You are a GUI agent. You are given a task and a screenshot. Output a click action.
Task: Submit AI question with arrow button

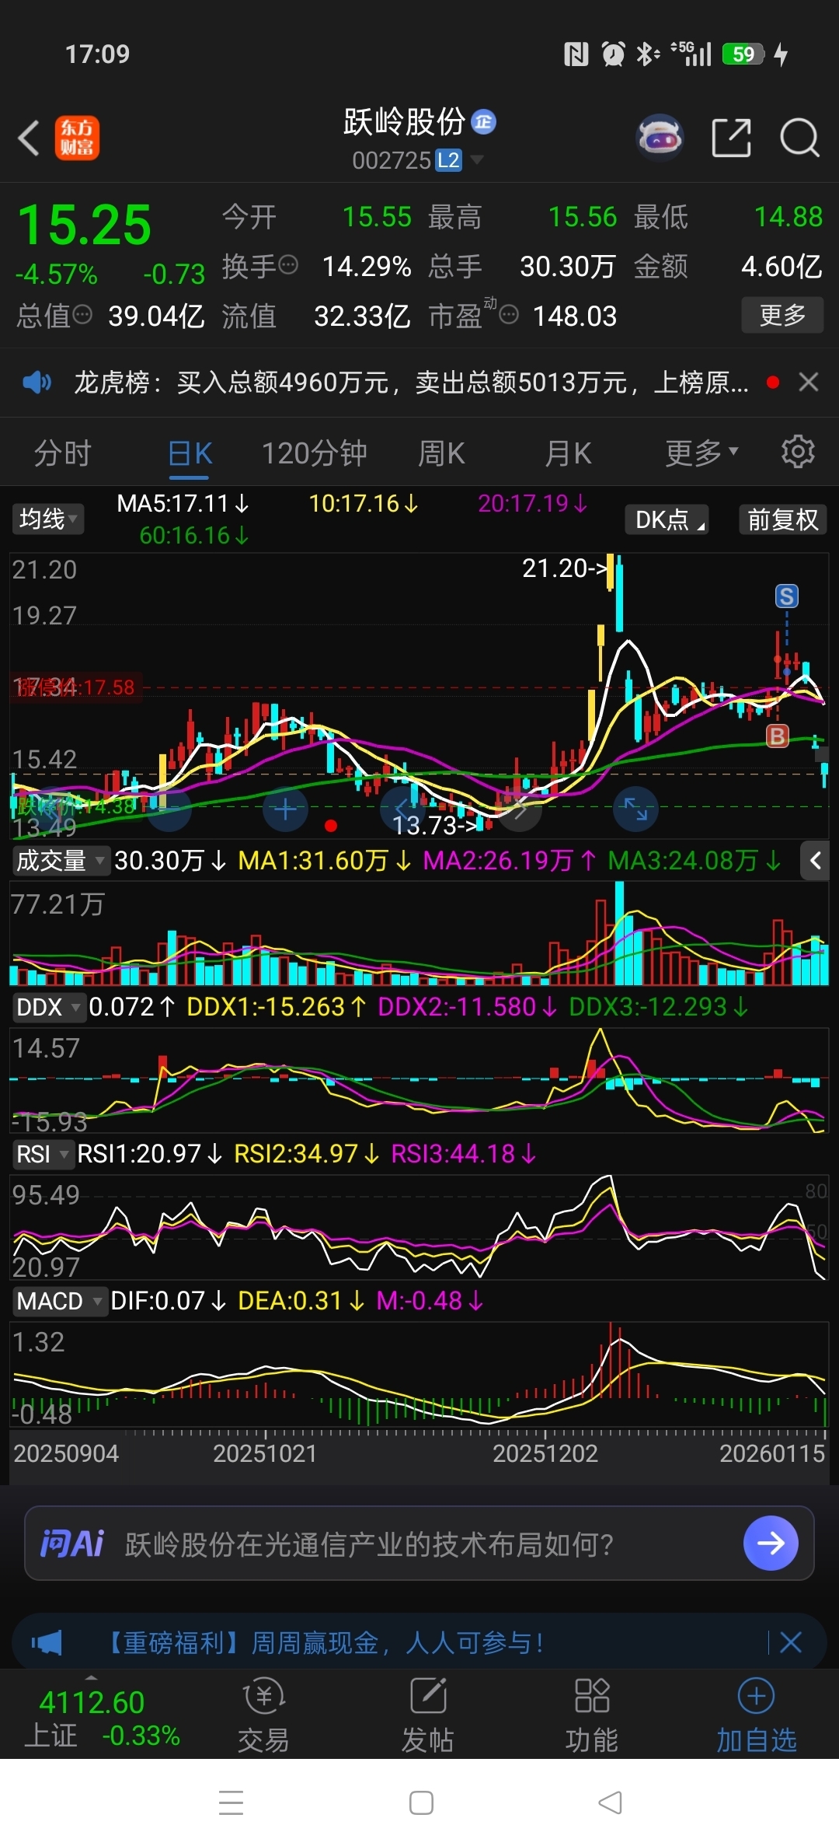point(771,1544)
